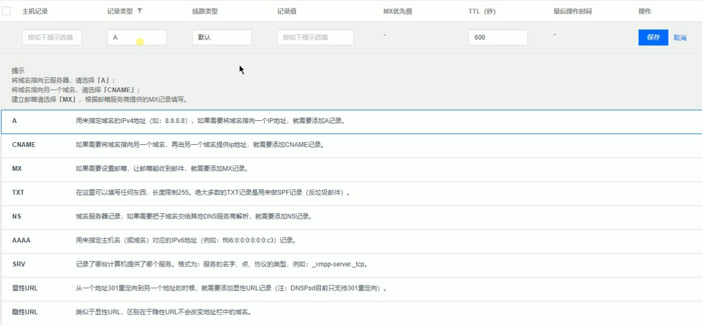Select the NS record type row
Screen dimensions: 702x325
pos(212,216)
